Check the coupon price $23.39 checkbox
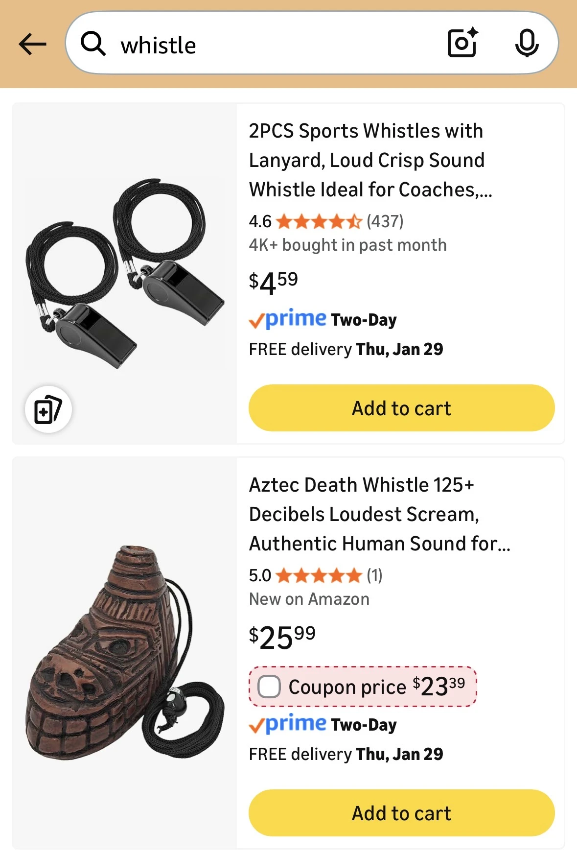Screen dimensions: 577x855 click(269, 687)
